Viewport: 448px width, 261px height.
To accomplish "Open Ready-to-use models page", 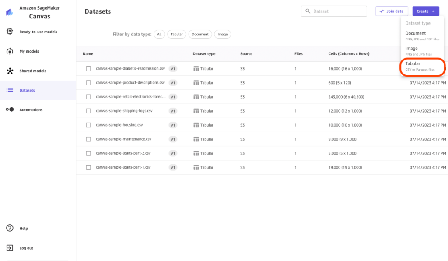I will click(38, 32).
